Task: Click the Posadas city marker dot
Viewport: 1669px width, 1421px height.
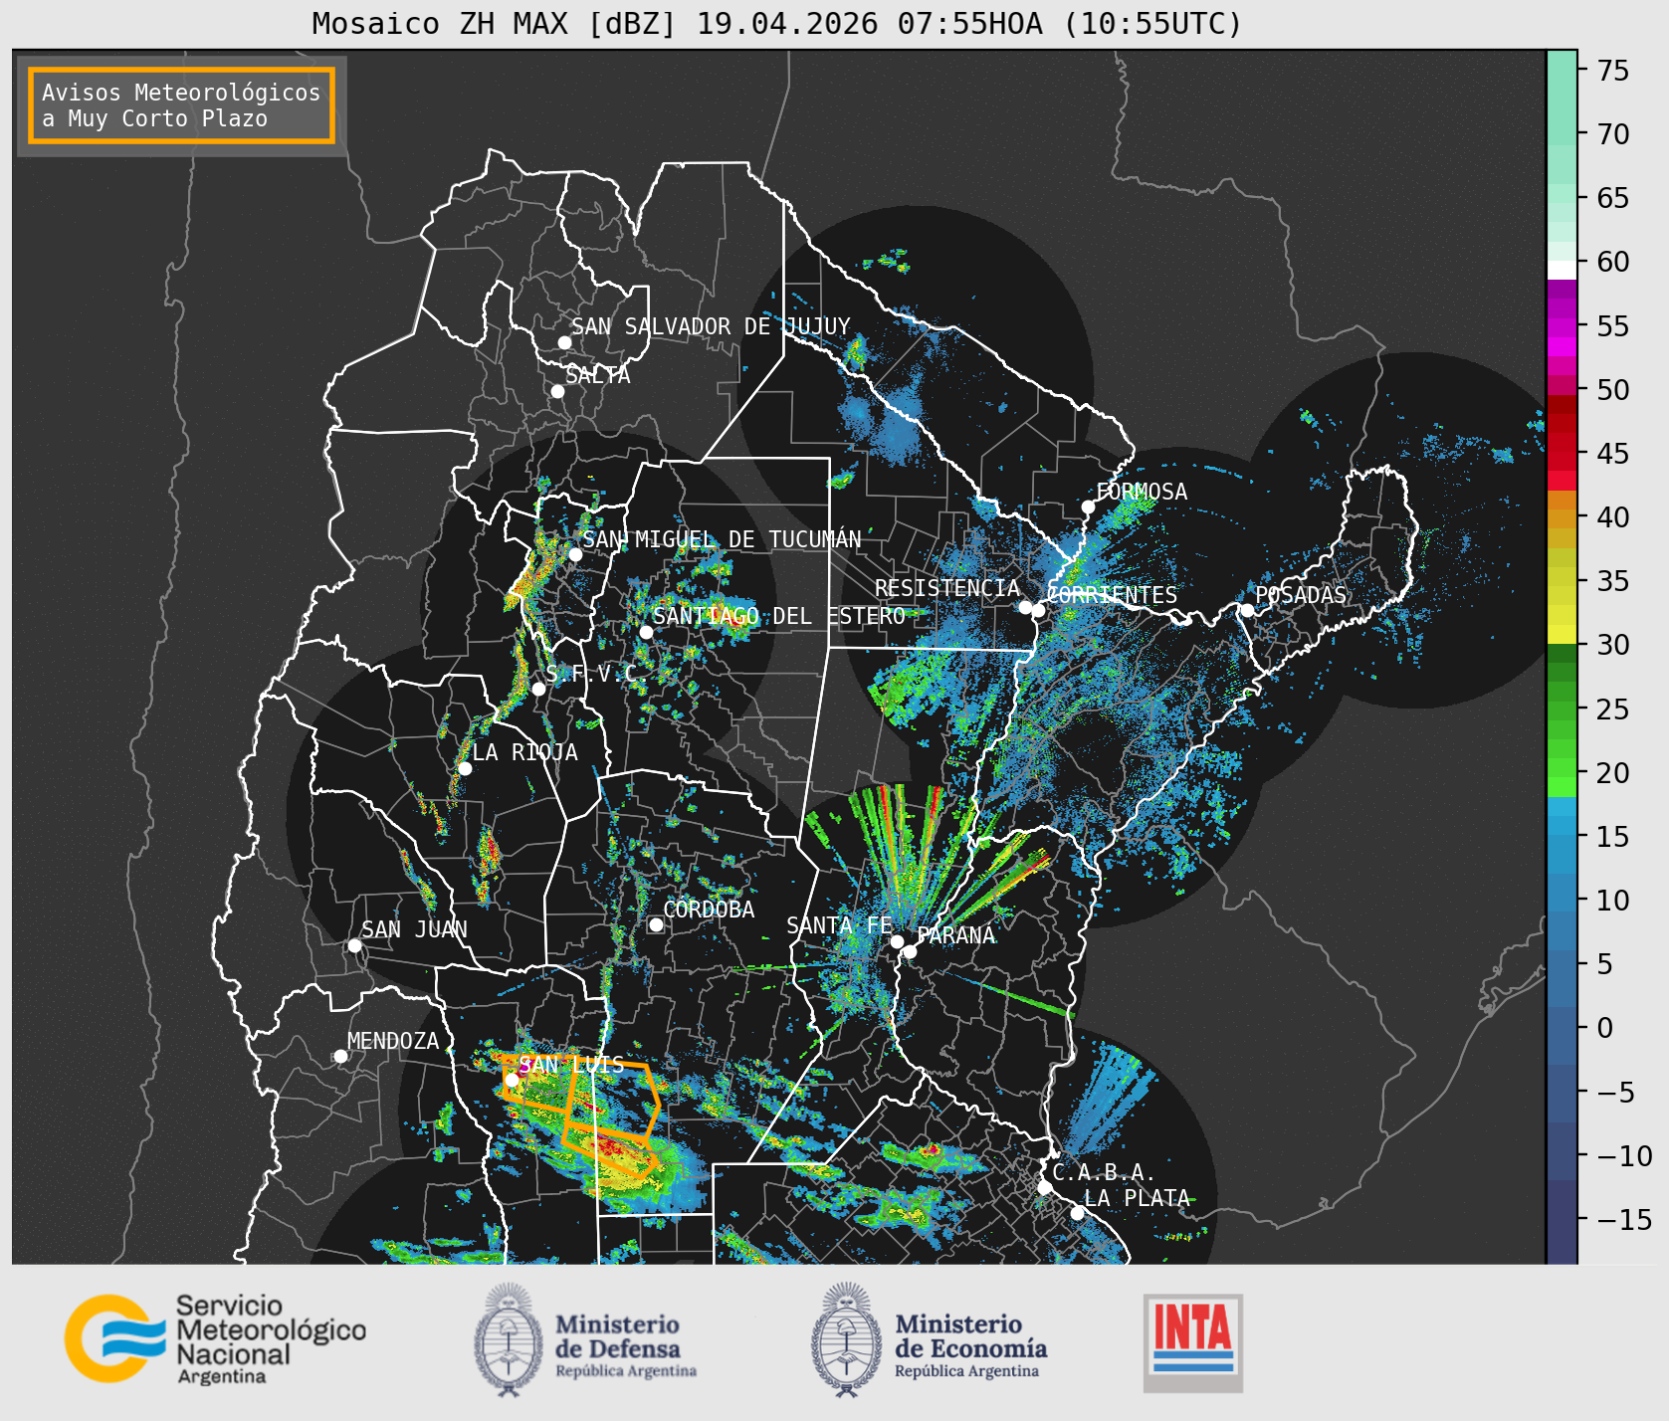Action: click(1246, 610)
